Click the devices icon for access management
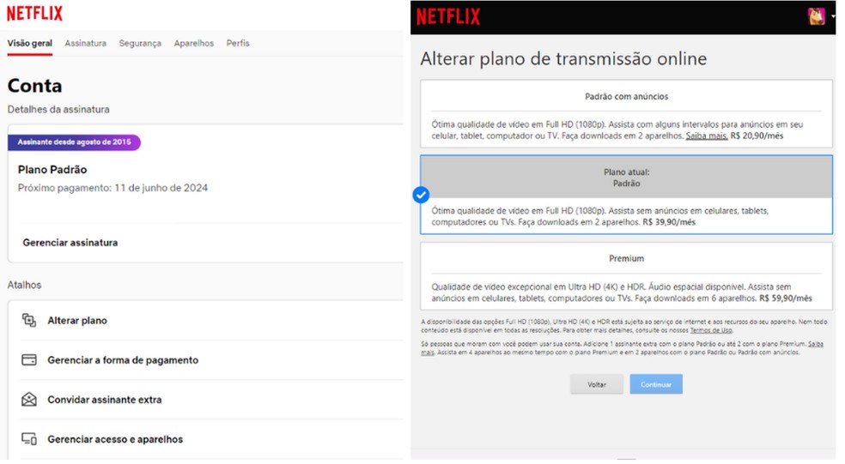845x464 pixels. (x=29, y=439)
